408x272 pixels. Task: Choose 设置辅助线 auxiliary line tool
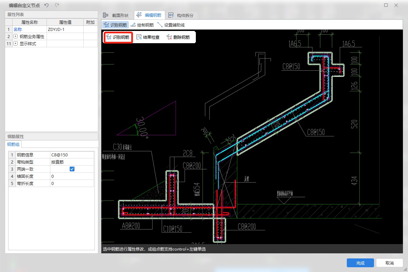171,25
